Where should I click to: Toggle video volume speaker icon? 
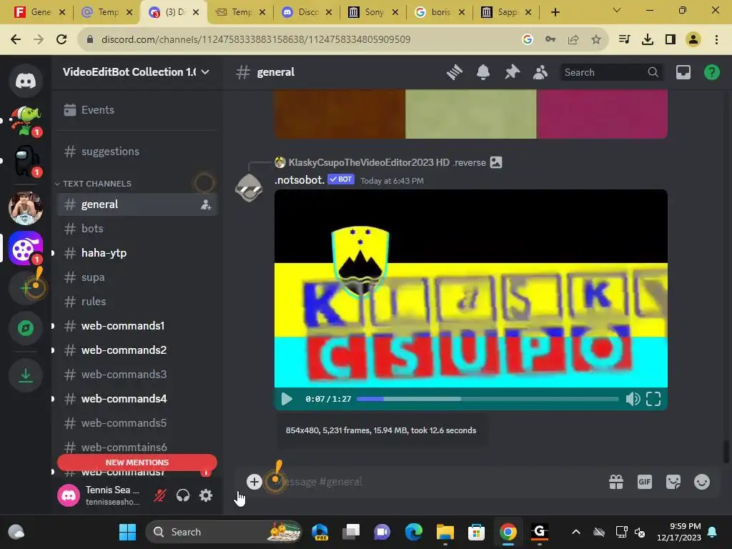(x=633, y=399)
